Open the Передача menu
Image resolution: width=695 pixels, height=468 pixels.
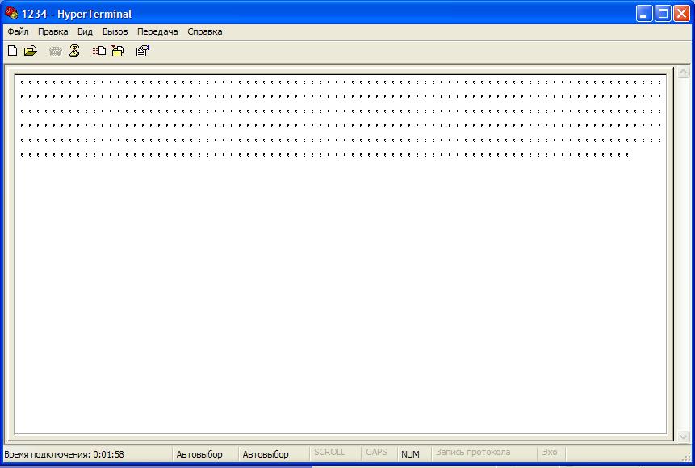coord(157,31)
